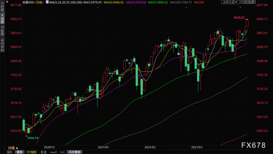Choose the 标准 template
Viewport: 273px width, 154px height.
click(44, 152)
